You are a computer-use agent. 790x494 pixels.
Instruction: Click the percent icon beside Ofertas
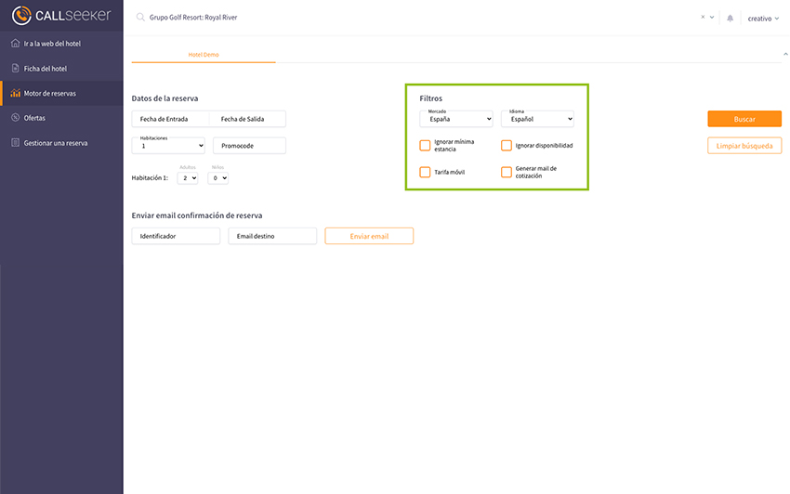15,118
